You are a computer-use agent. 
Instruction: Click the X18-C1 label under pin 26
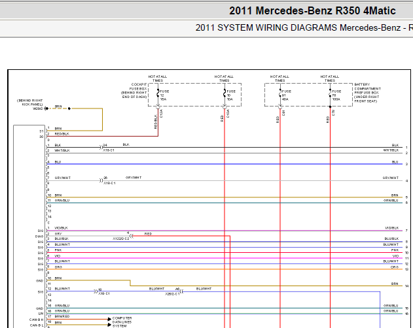point(109,183)
